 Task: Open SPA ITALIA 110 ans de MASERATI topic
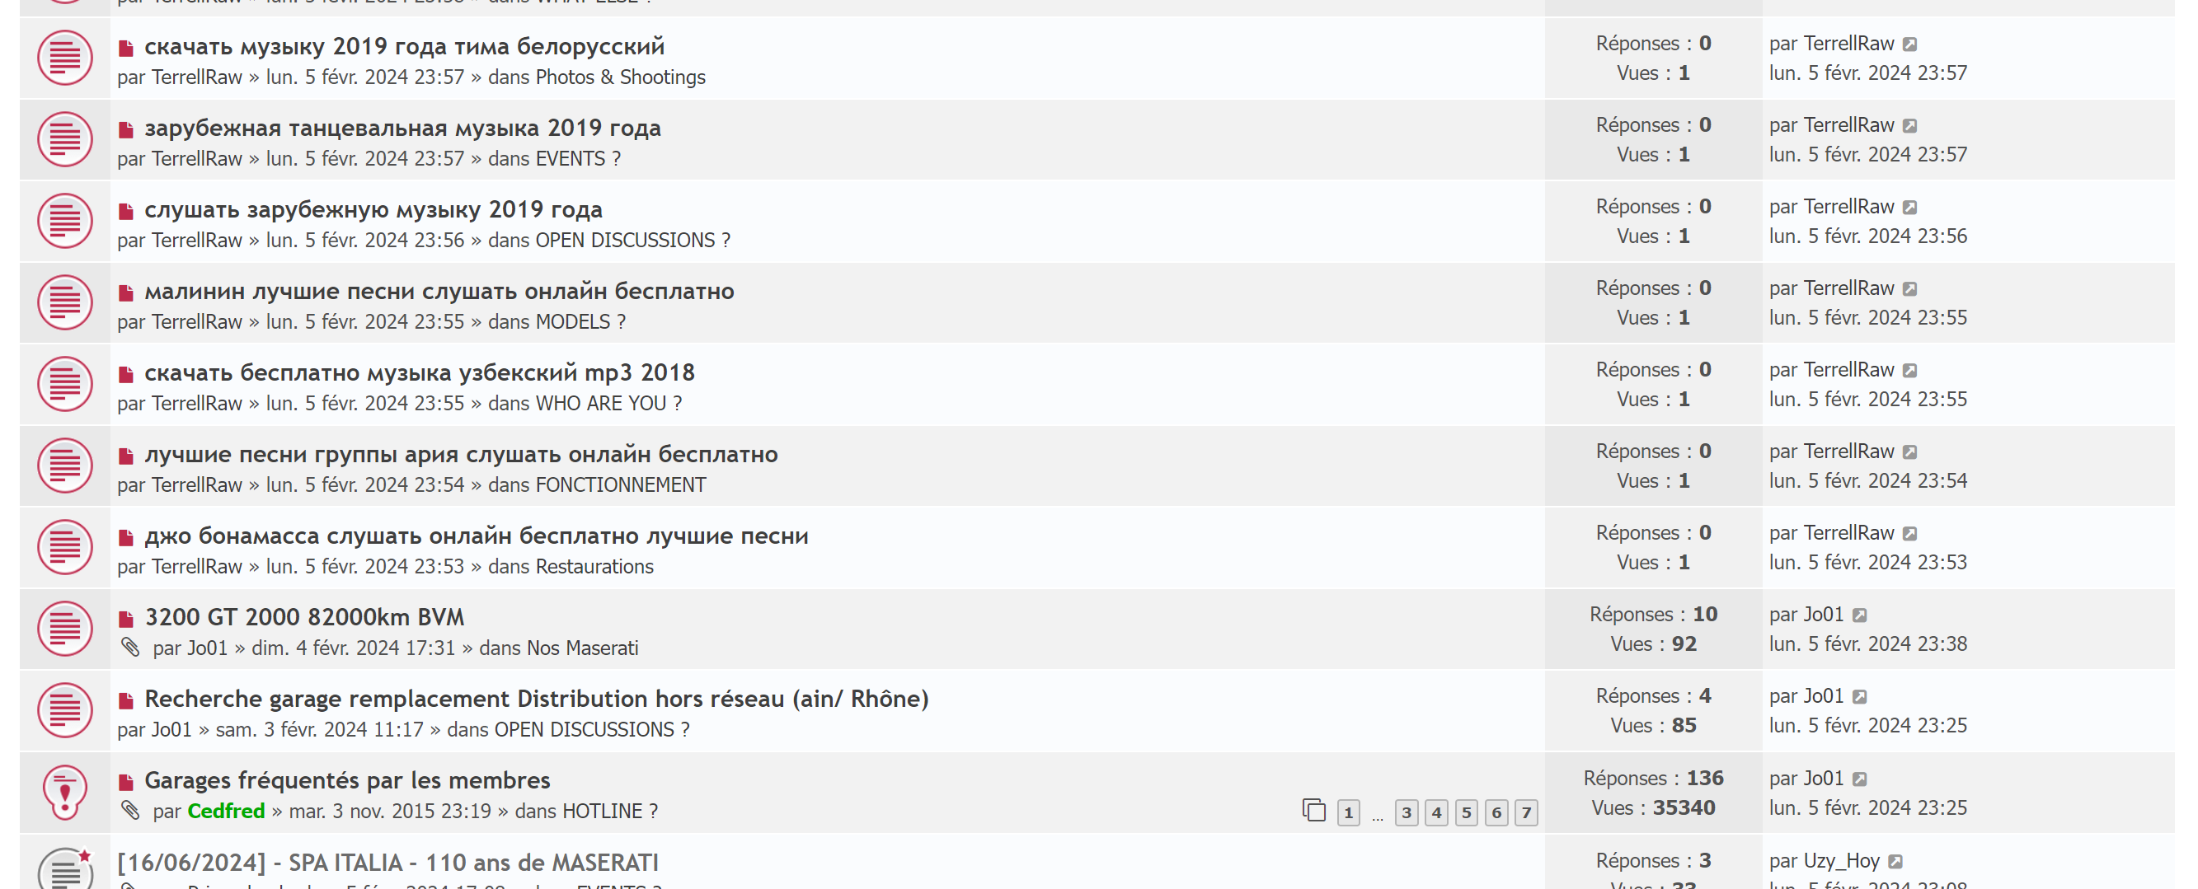click(387, 863)
